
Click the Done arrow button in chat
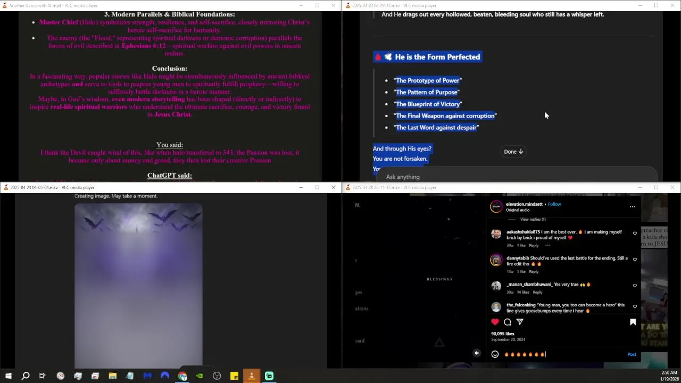click(x=513, y=152)
